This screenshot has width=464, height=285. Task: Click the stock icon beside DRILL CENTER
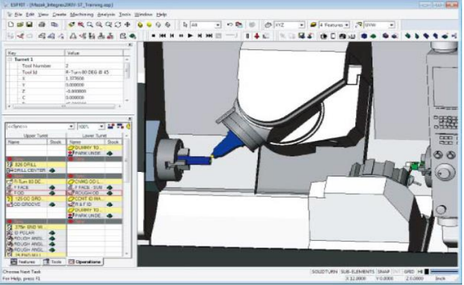(52, 171)
